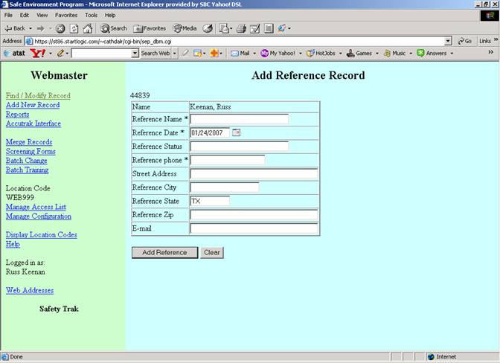Open the Find / Modify Record link
This screenshot has height=363, width=500.
38,96
